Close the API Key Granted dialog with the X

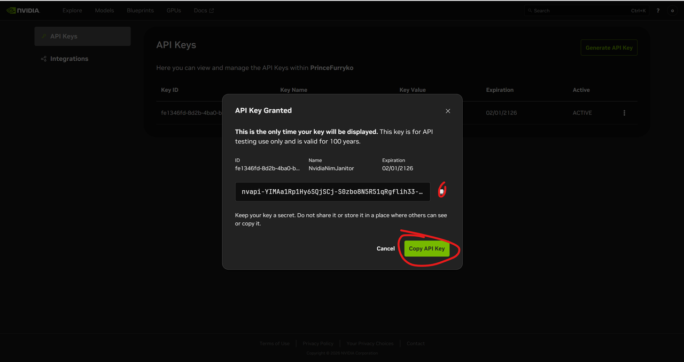[x=448, y=111]
